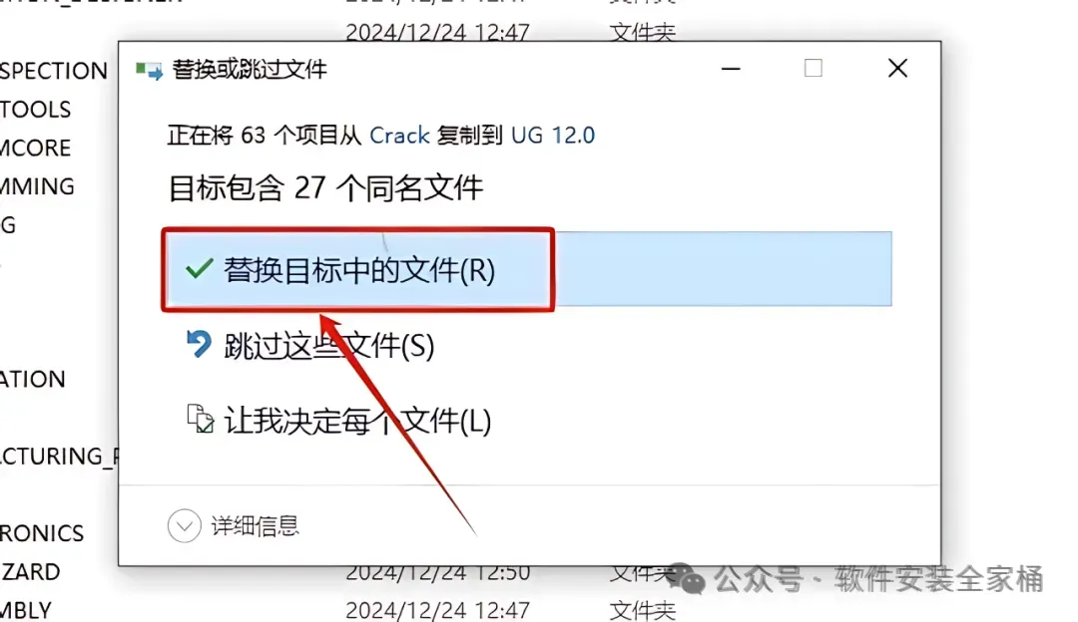
Task: Minimize the 替换或跳过文件 dialog
Action: (731, 69)
